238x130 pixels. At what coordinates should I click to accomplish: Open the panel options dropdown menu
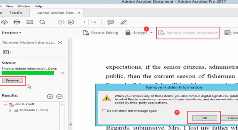click(x=7, y=52)
